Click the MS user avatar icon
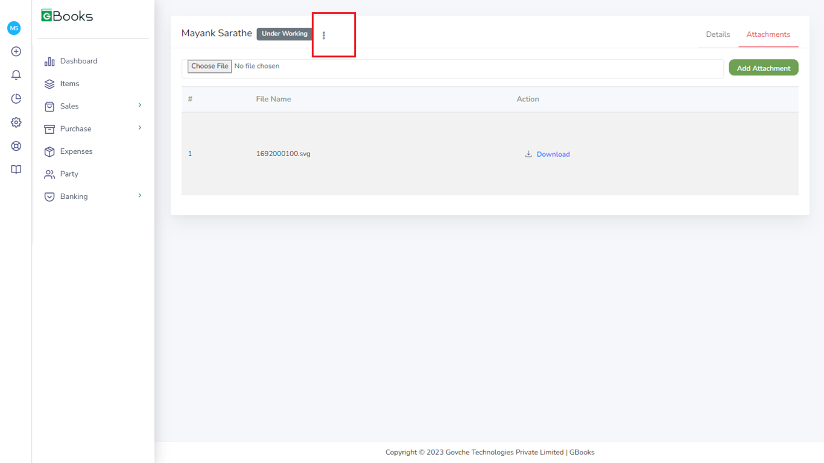 14,28
